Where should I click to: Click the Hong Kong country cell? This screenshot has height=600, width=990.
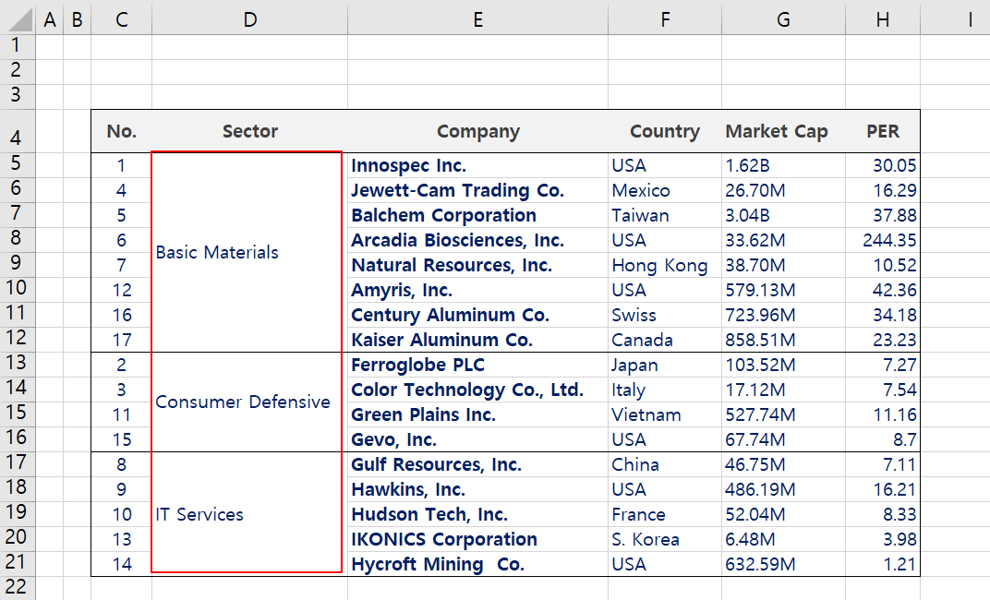(x=665, y=265)
